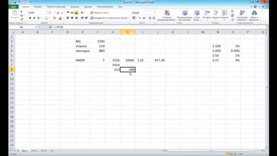
Task: Open Форматировать как таблицу gallery
Action: 185,16
